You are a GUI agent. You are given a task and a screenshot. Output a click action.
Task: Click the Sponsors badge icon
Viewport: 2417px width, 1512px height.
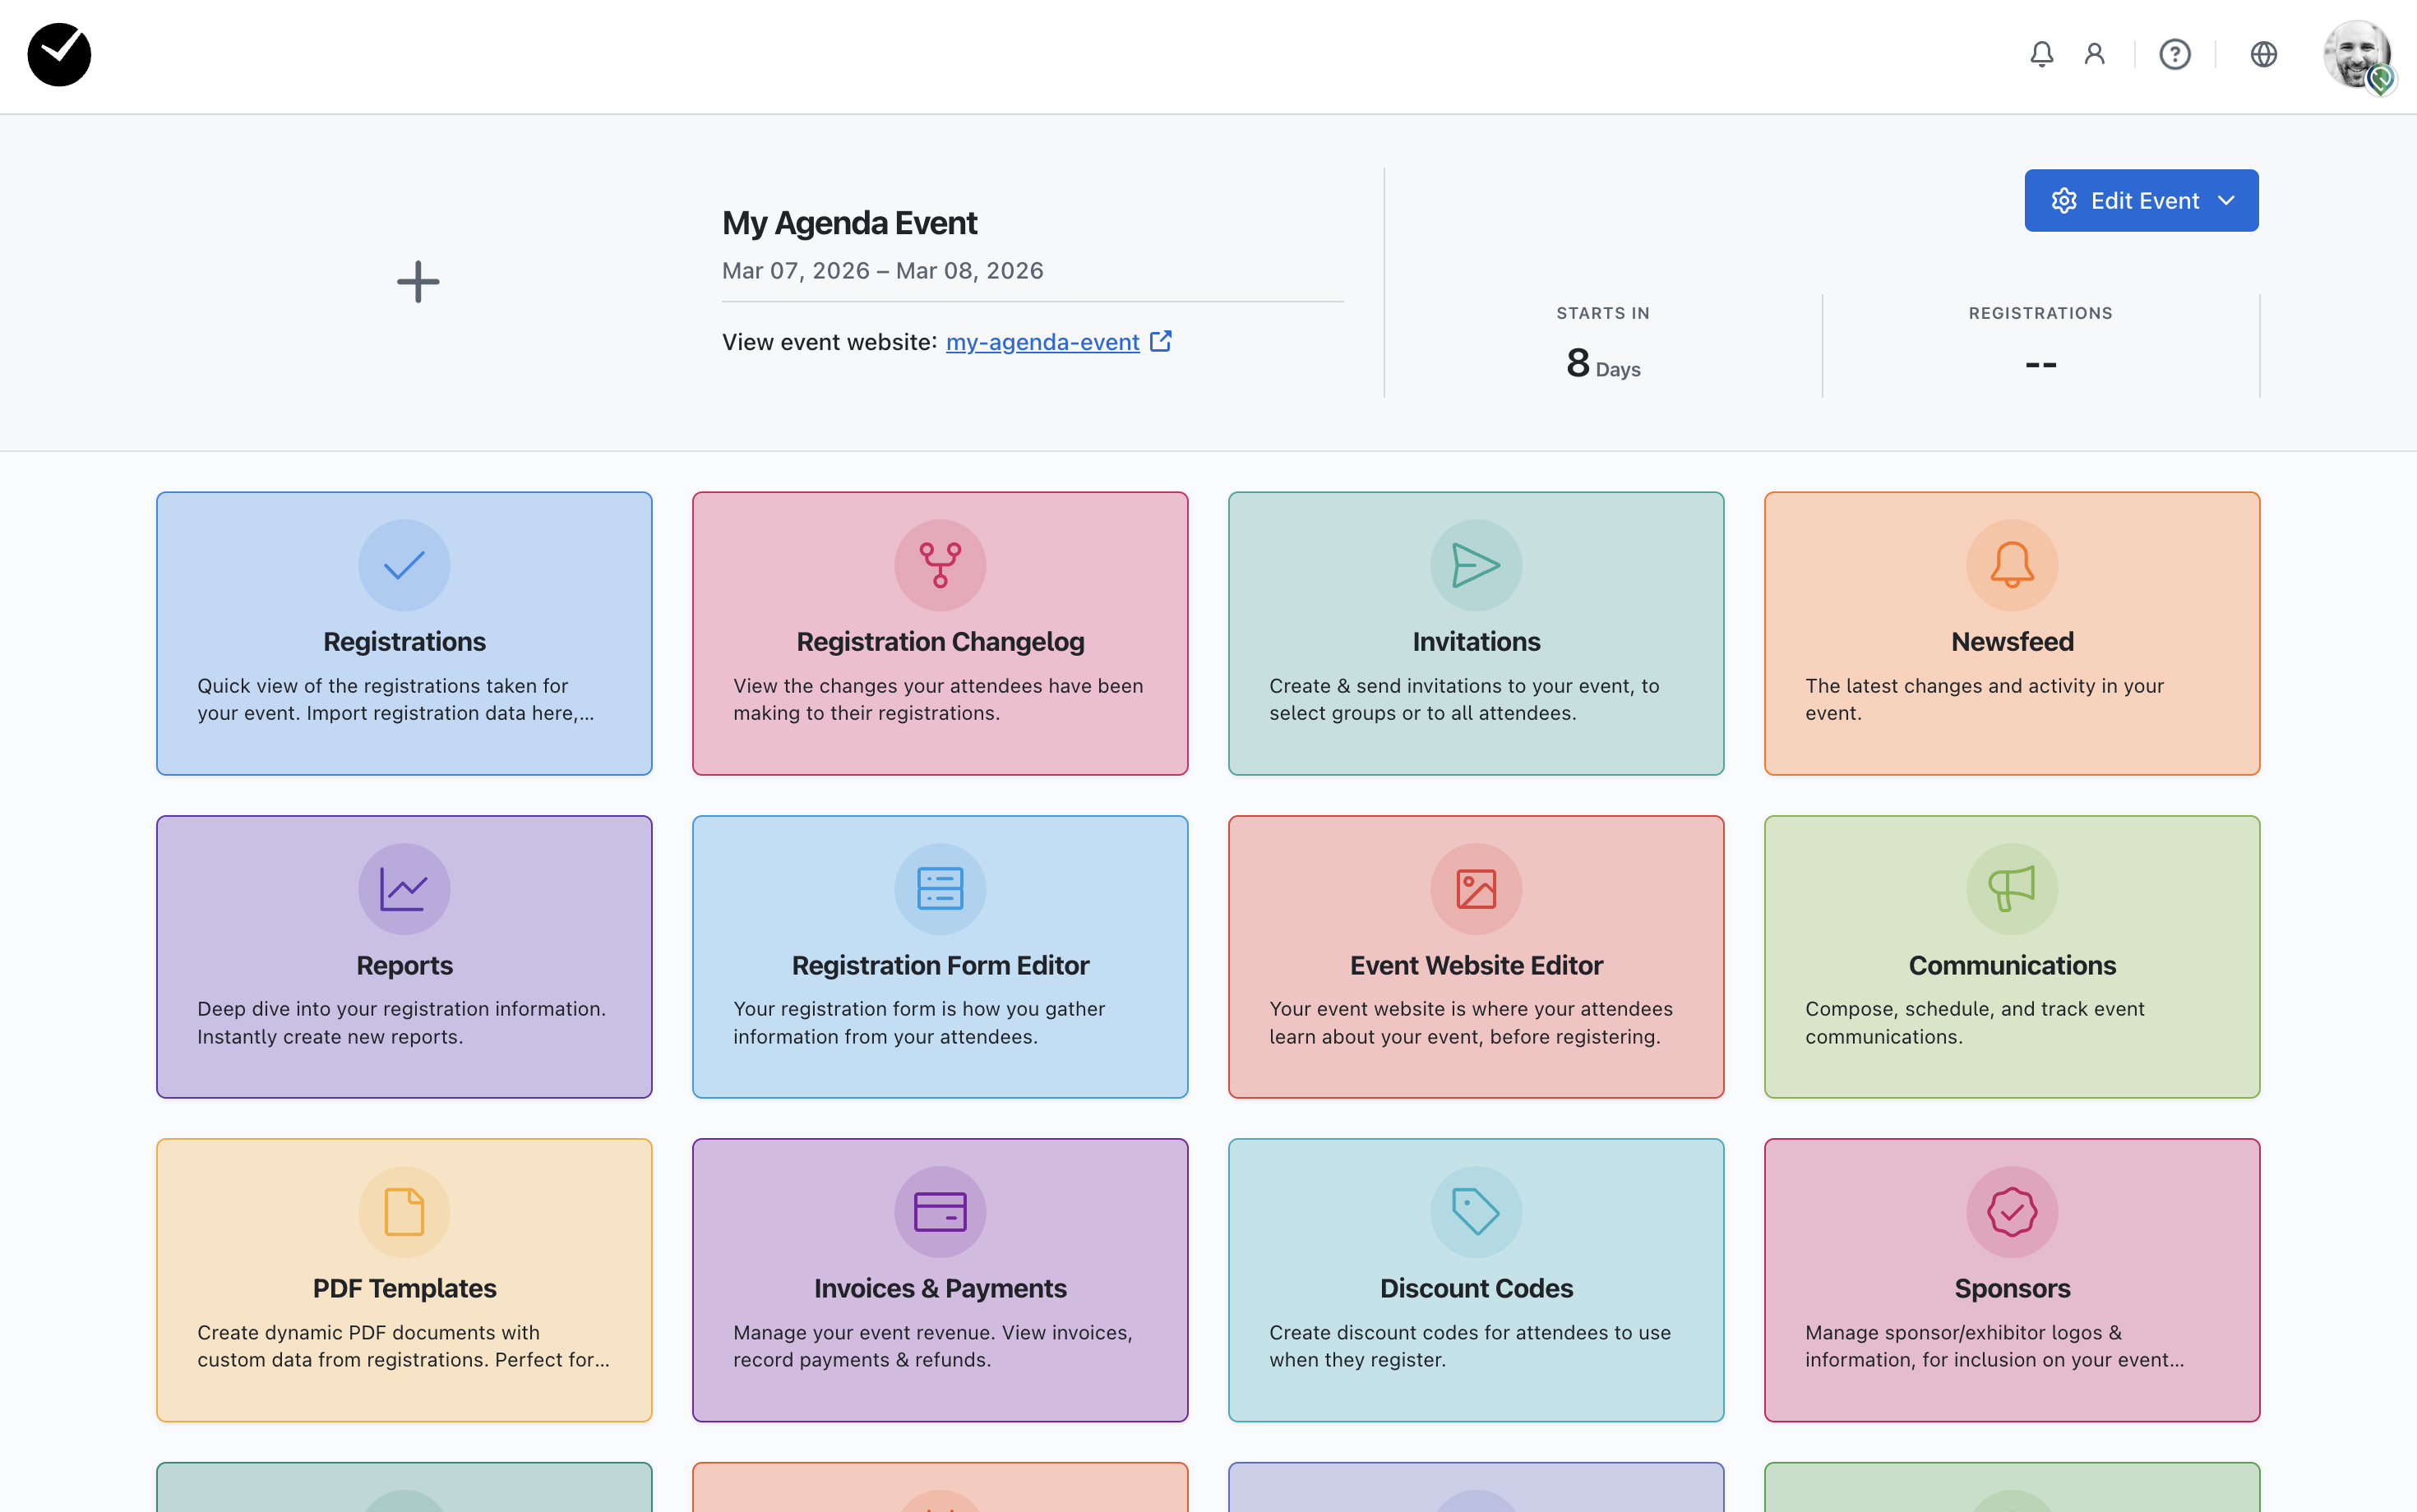2011,1212
